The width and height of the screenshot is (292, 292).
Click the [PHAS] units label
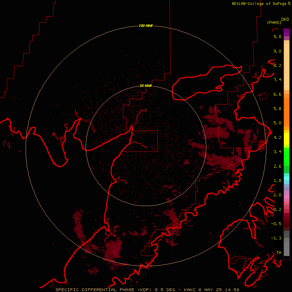(274, 22)
